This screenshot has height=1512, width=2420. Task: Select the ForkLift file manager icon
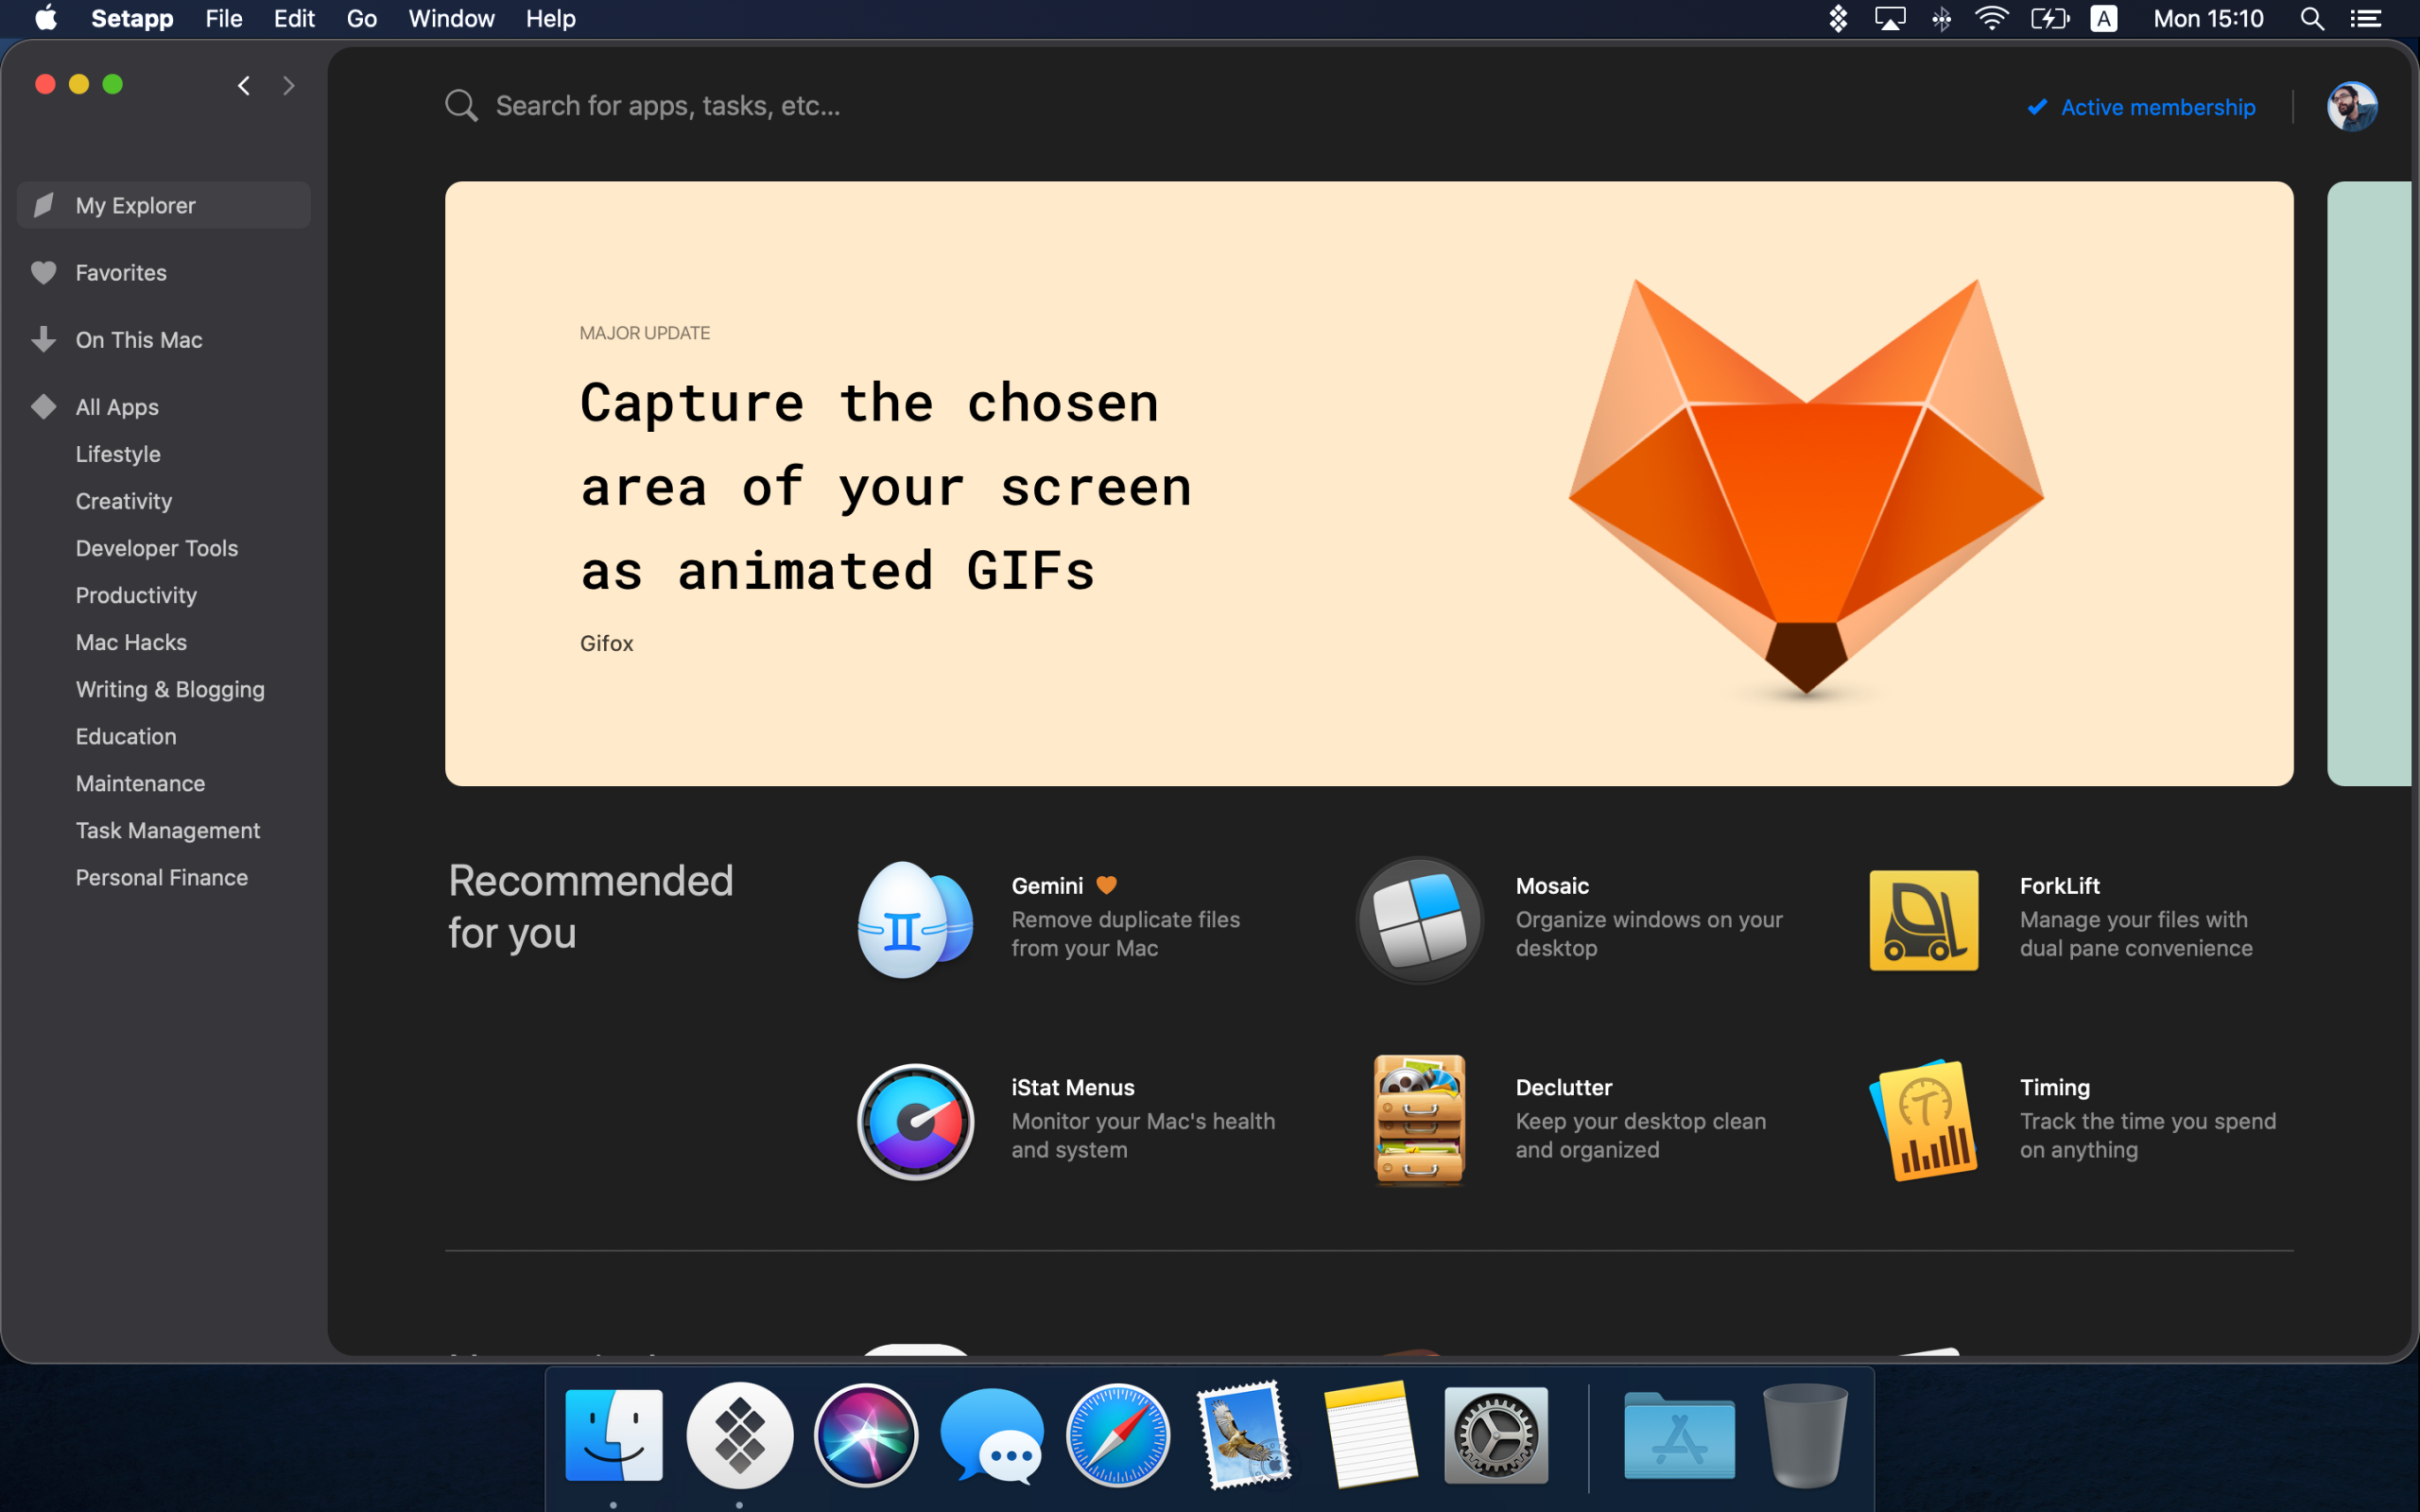tap(1922, 918)
